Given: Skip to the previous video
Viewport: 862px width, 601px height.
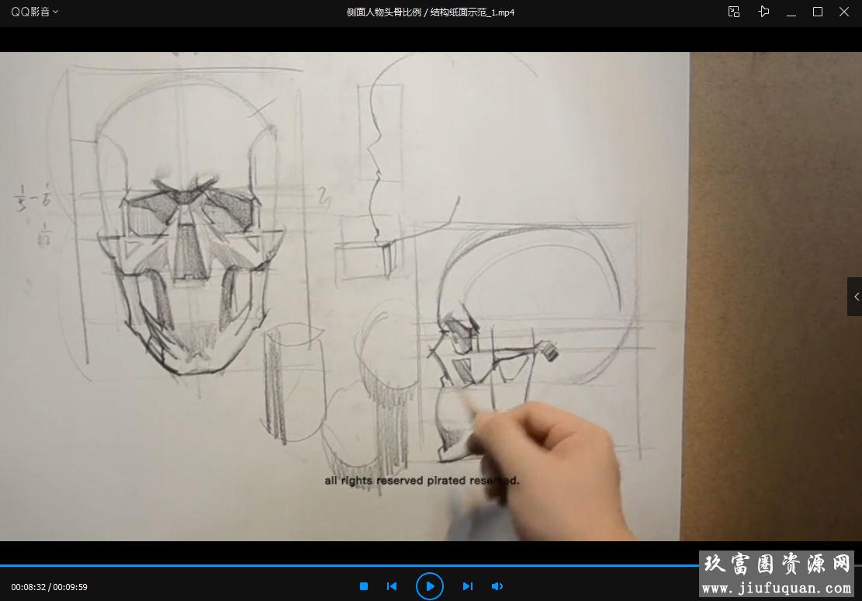Looking at the screenshot, I should click(x=392, y=586).
